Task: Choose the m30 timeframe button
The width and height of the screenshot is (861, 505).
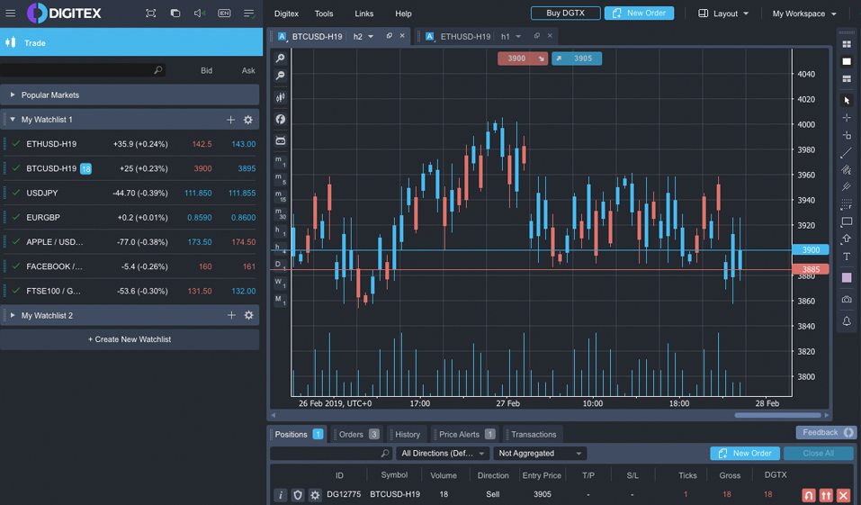Action: click(x=280, y=213)
